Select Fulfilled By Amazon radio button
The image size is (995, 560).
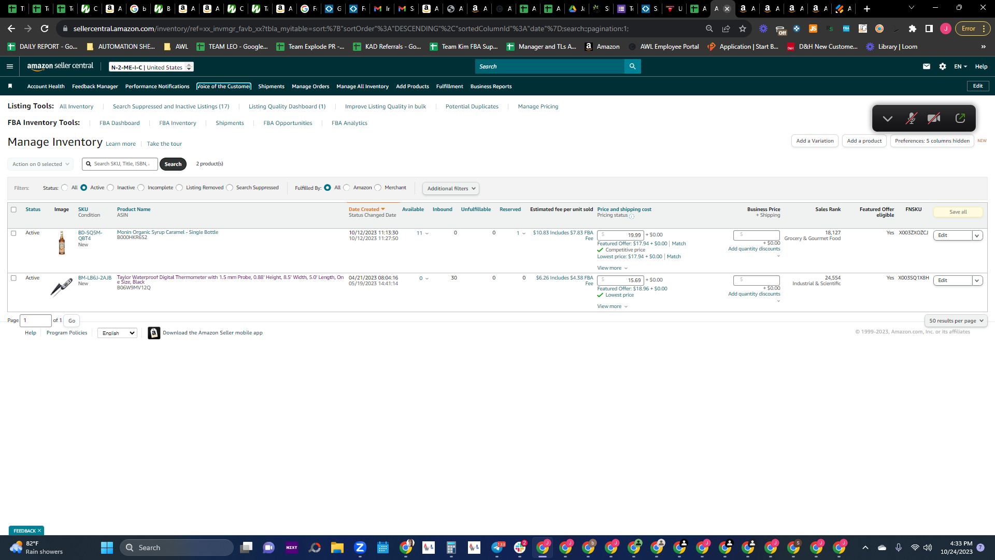point(347,188)
